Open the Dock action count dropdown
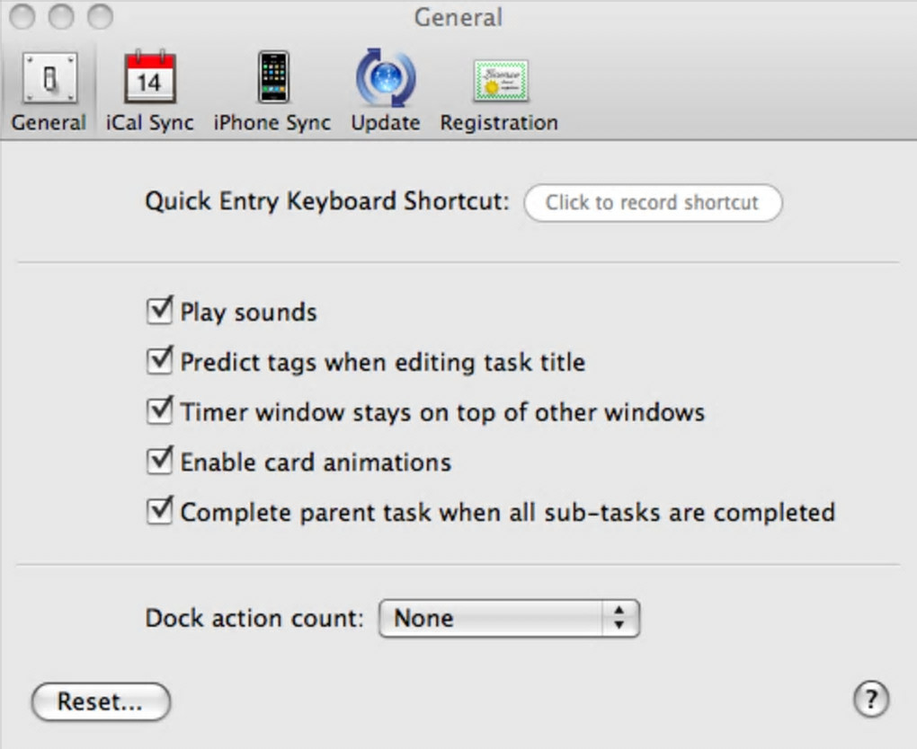The image size is (917, 749). tap(509, 618)
